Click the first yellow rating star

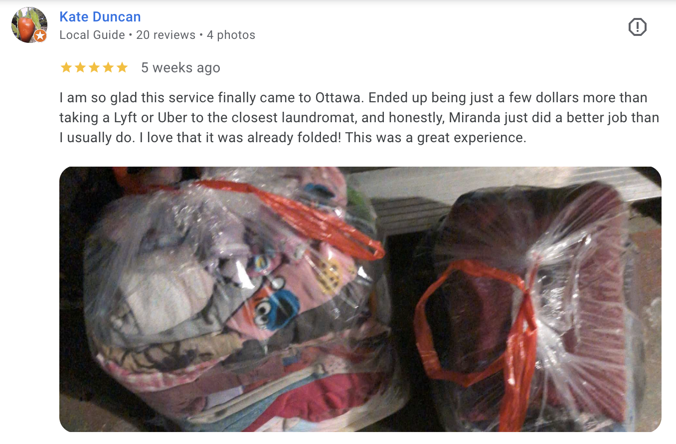tap(66, 67)
